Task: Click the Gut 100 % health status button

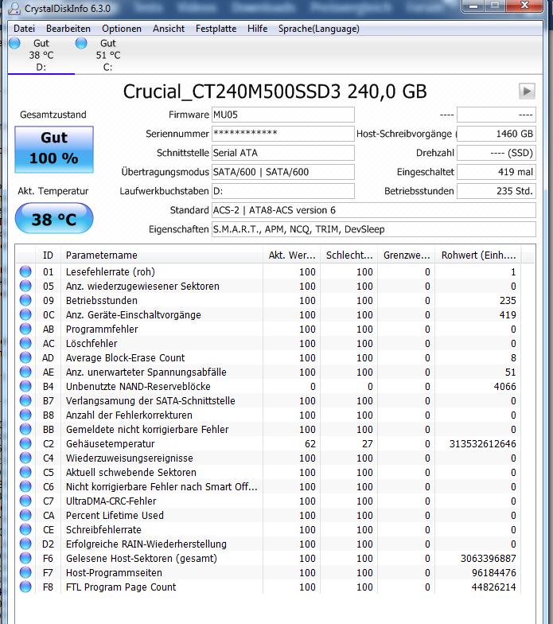Action: point(54,150)
